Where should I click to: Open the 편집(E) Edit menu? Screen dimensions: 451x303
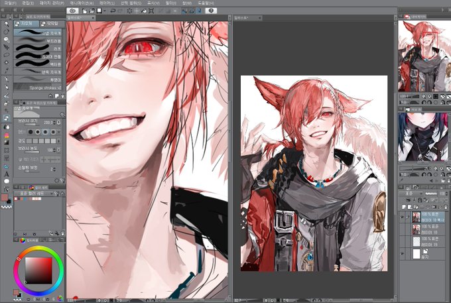pyautogui.click(x=28, y=3)
